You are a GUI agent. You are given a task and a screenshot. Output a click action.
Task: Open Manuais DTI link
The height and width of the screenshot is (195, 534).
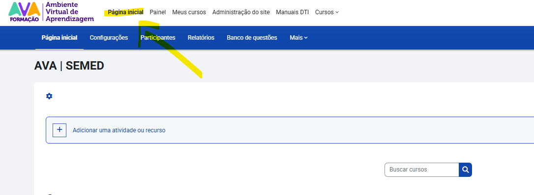click(292, 12)
